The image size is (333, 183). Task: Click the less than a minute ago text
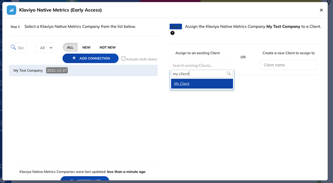pos(126,172)
